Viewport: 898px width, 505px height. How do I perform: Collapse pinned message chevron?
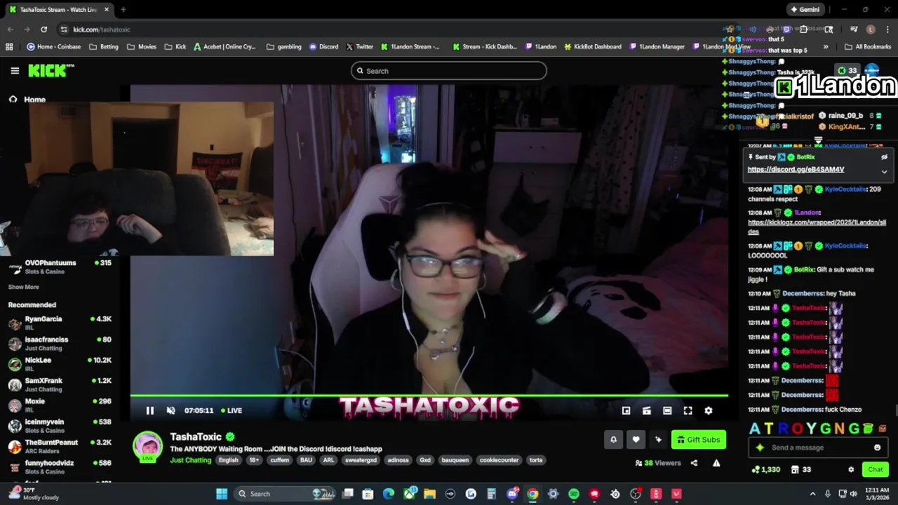884,171
